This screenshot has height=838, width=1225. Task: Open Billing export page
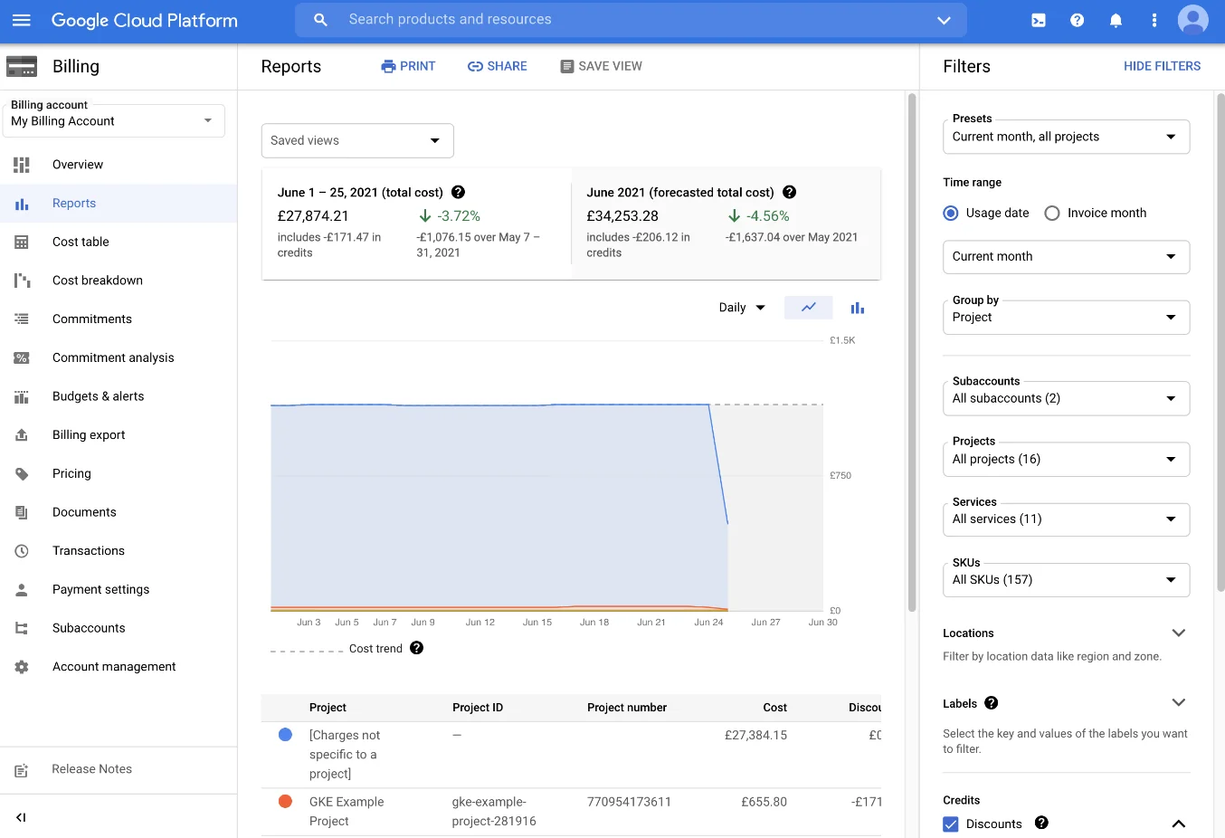point(119,434)
